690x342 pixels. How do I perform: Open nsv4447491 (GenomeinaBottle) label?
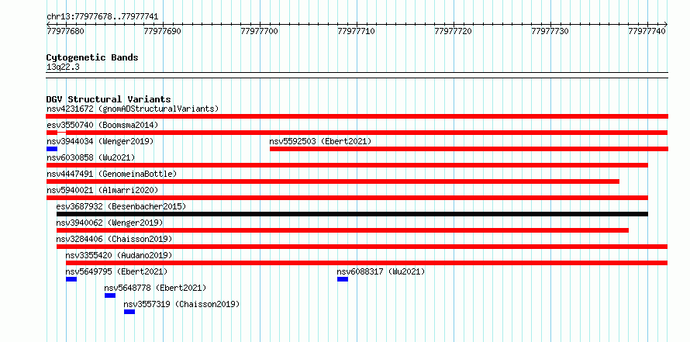pos(112,174)
